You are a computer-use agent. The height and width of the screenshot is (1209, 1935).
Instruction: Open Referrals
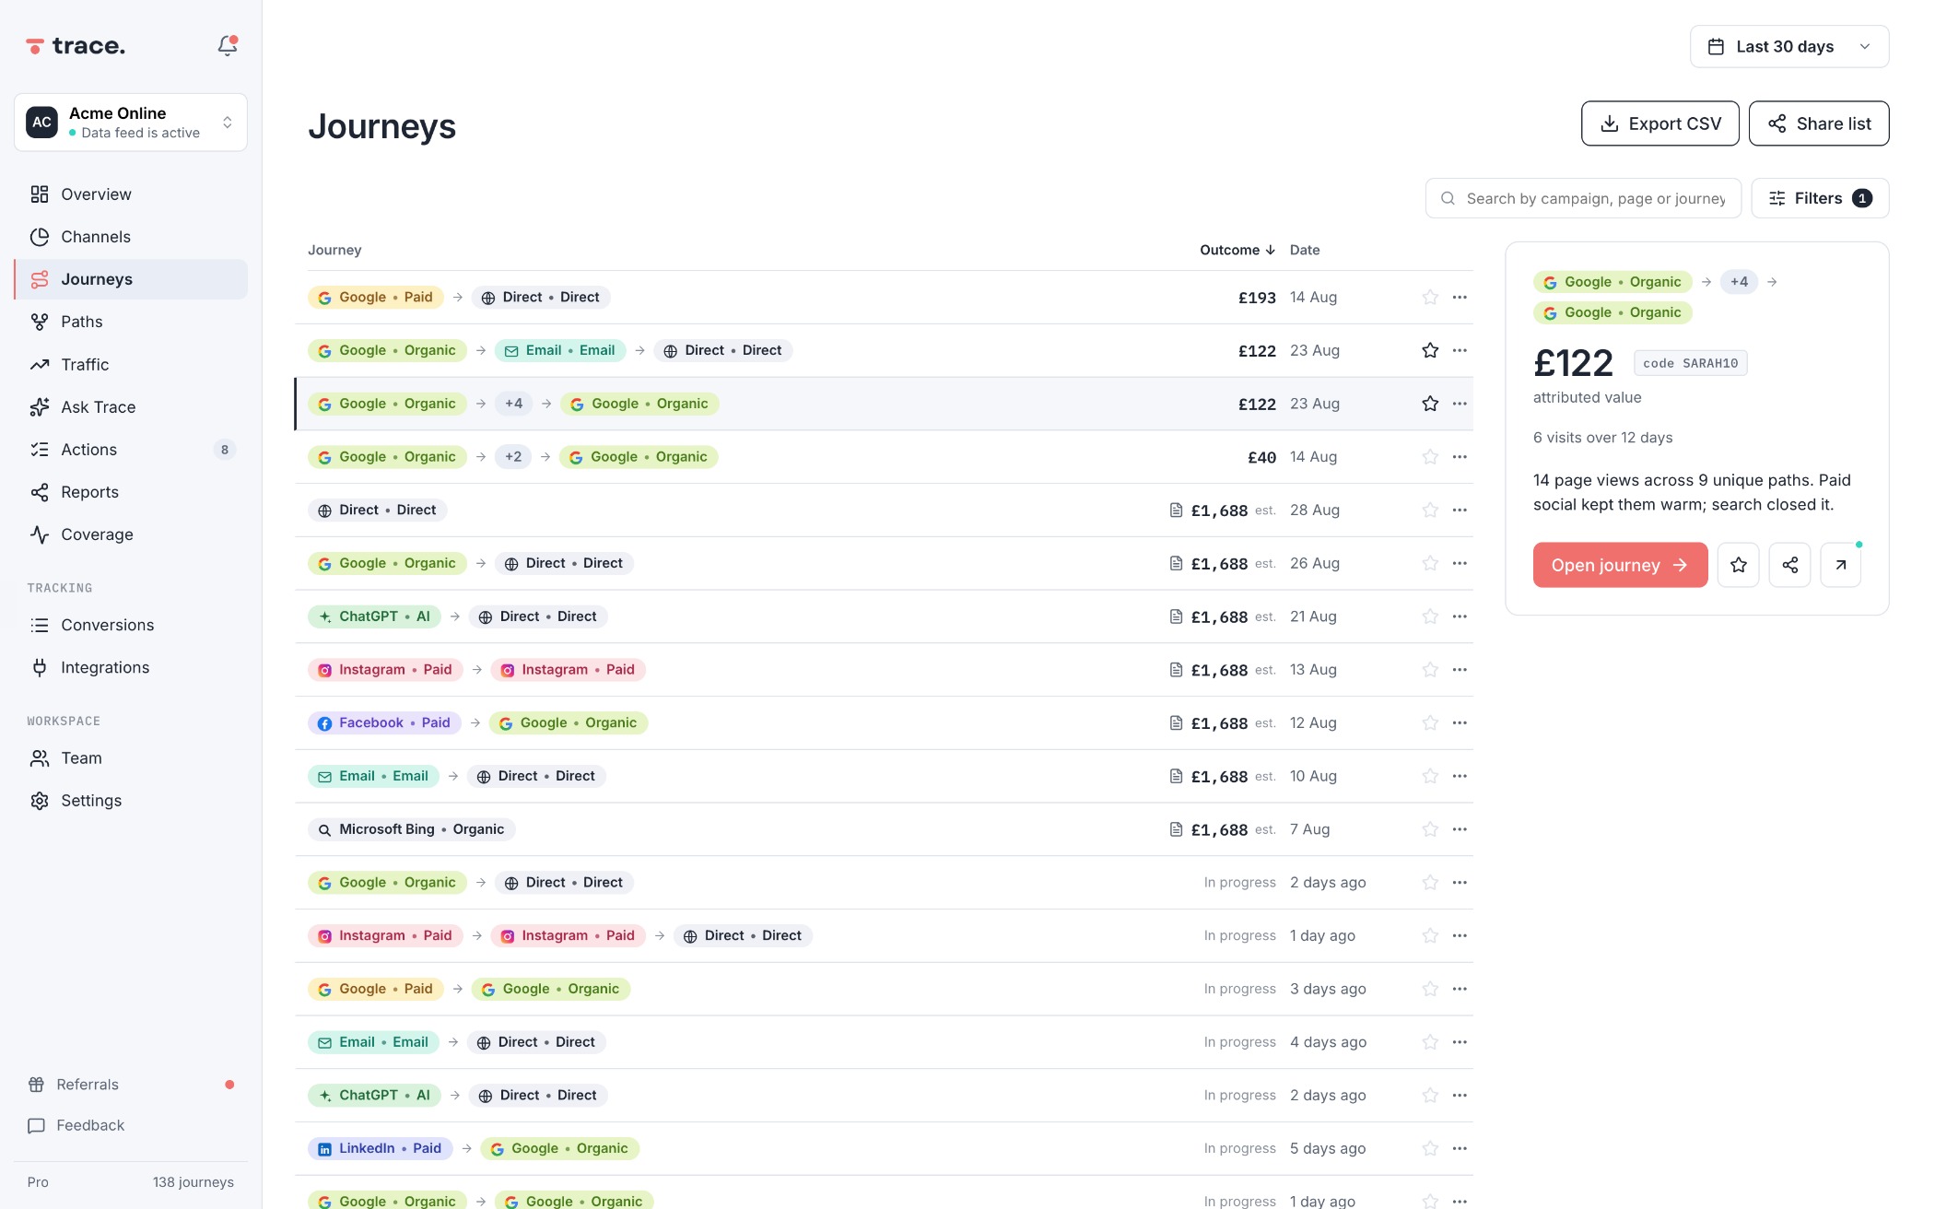[x=131, y=1085]
